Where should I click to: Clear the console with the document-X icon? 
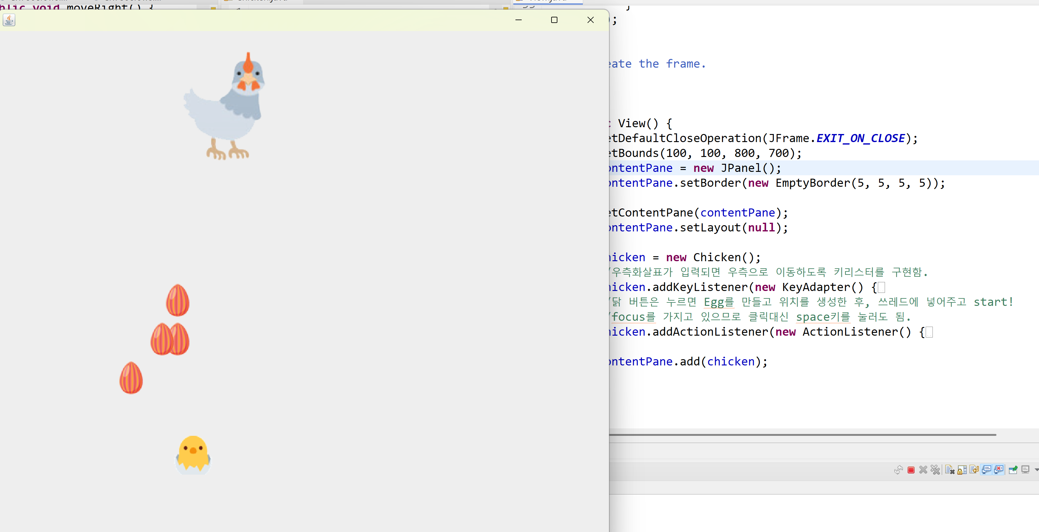(950, 470)
